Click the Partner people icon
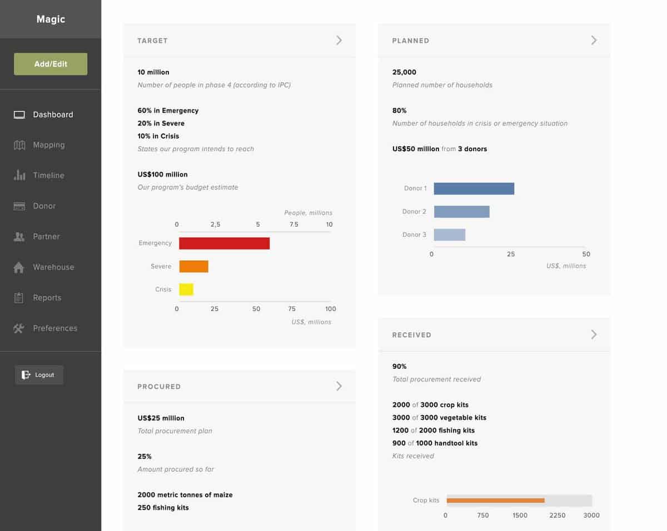667x531 pixels. 19,237
